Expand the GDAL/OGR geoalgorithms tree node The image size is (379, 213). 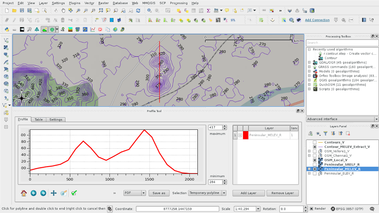coord(309,62)
